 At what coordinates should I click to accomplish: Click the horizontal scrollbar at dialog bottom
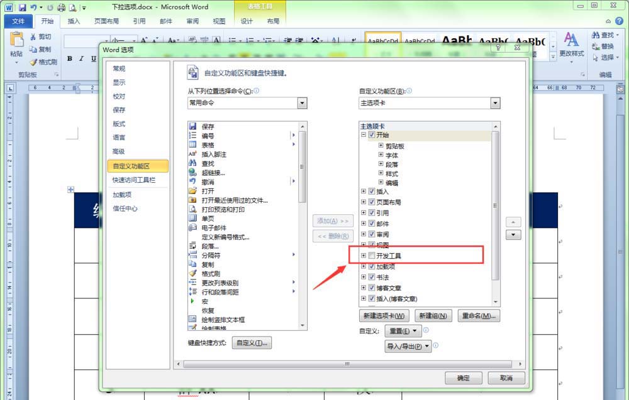[x=347, y=364]
